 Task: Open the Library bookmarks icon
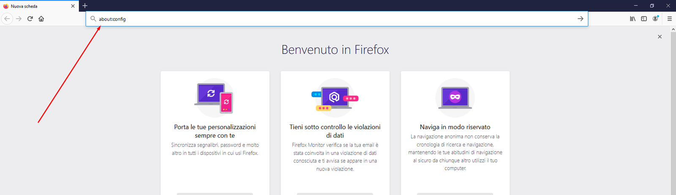632,19
